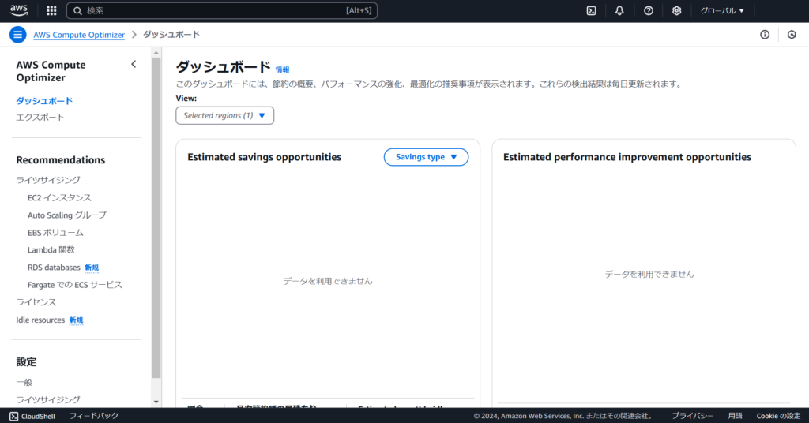
Task: Click the ダッシュボード breadcrumb text
Action: click(171, 35)
